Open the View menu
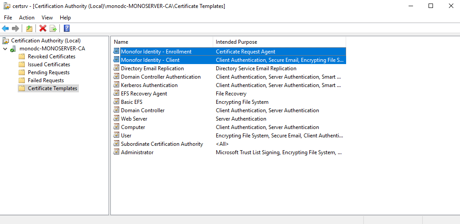Viewport: 460px width, 224px height. tap(47, 18)
